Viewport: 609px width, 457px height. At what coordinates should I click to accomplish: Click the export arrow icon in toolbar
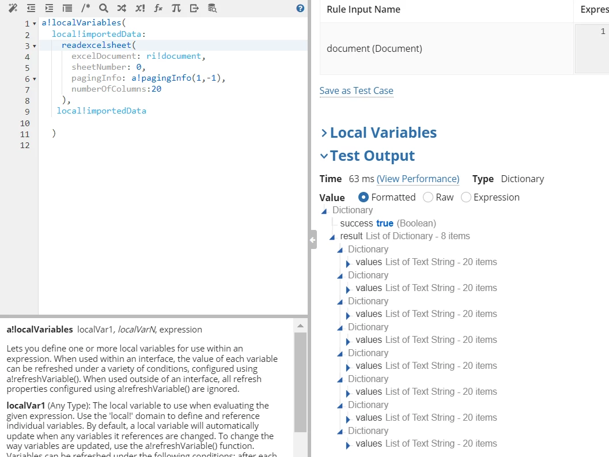click(194, 8)
